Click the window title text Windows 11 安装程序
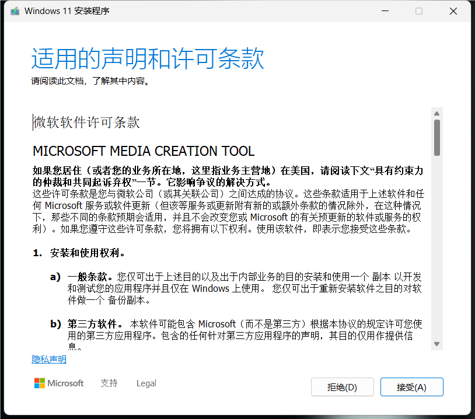The image size is (475, 419). [x=67, y=11]
